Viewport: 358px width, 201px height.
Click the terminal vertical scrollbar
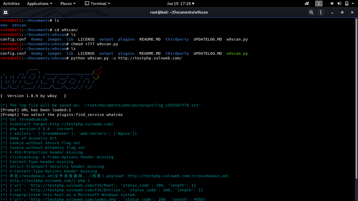tap(356, 98)
